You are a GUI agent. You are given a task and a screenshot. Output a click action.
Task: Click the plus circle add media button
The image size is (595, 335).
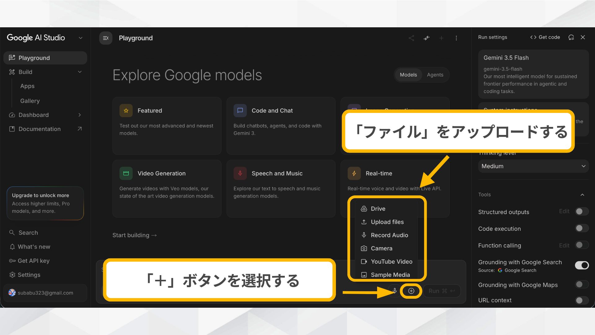tap(411, 291)
